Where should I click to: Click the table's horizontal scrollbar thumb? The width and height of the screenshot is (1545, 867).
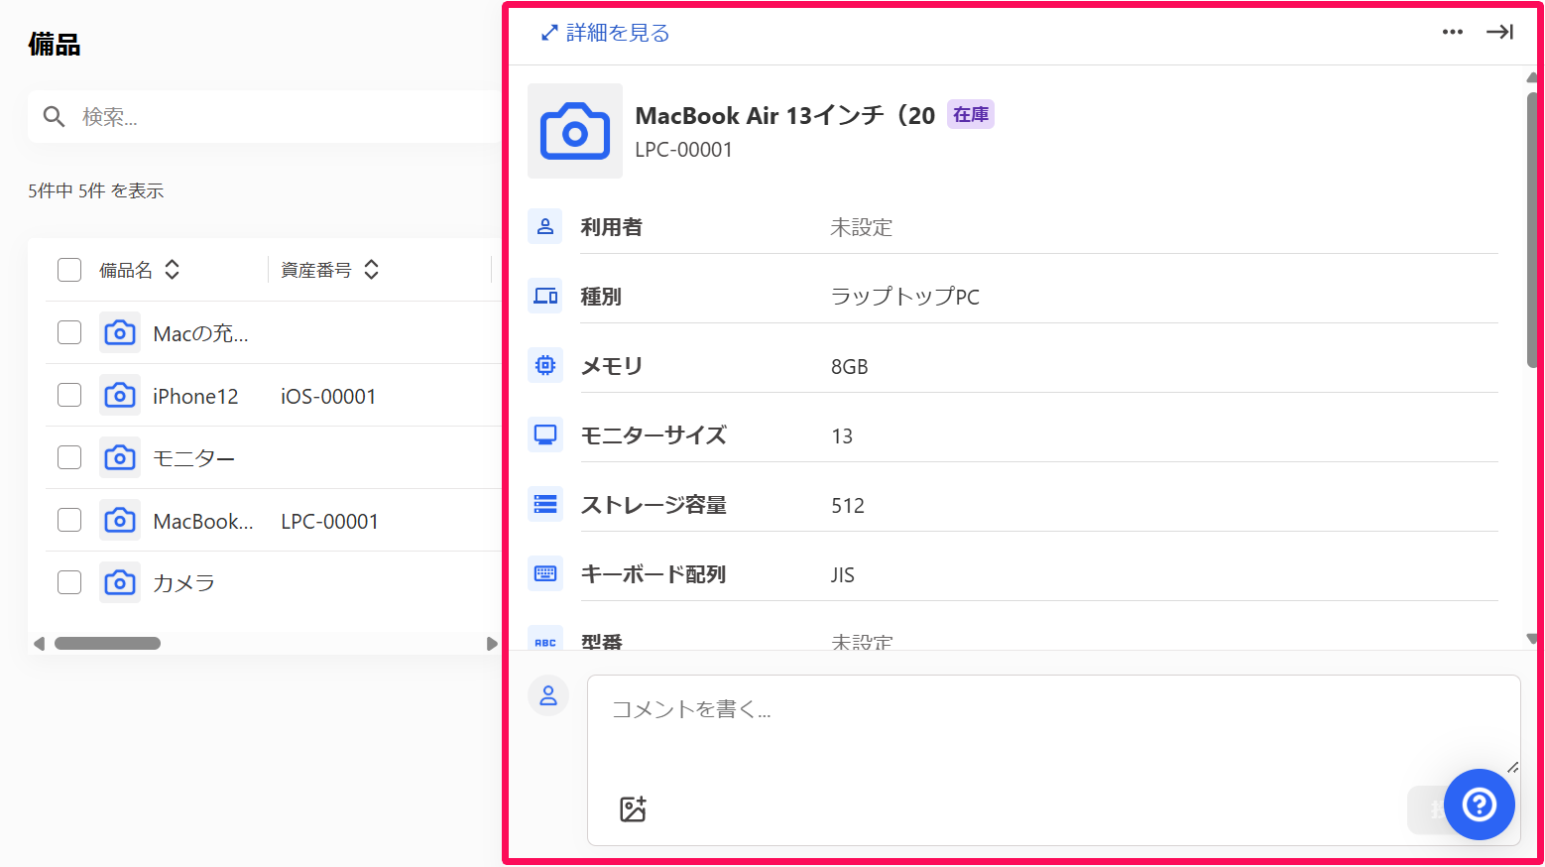(x=107, y=644)
